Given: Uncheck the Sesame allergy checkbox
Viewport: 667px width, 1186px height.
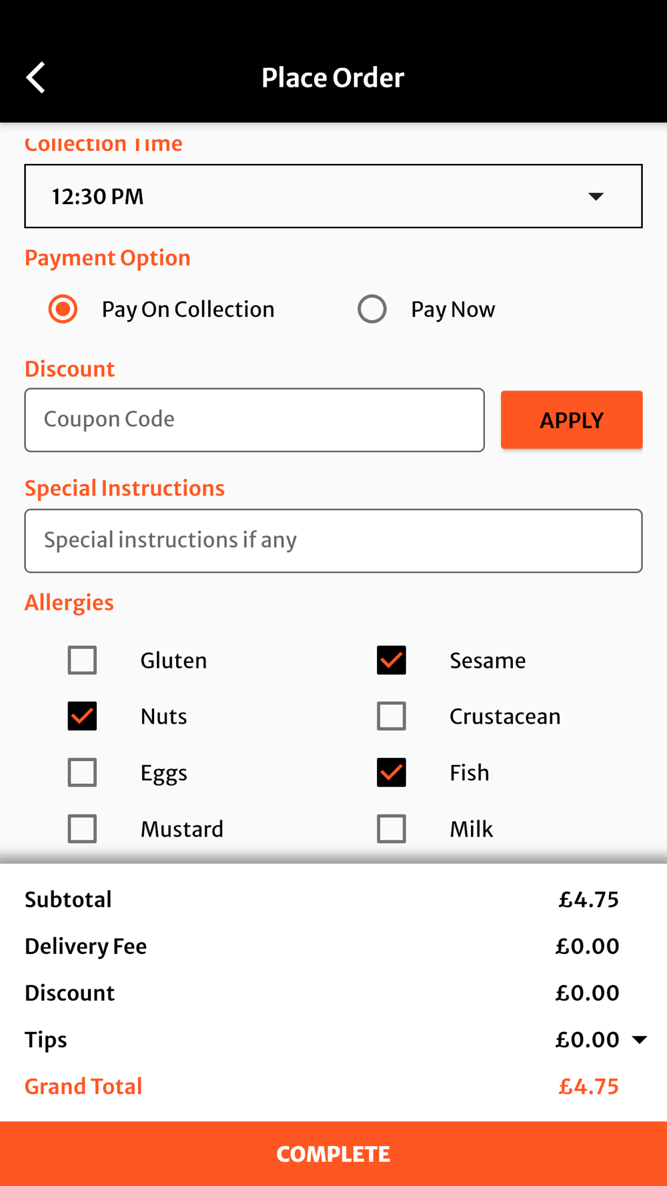Looking at the screenshot, I should tap(392, 660).
